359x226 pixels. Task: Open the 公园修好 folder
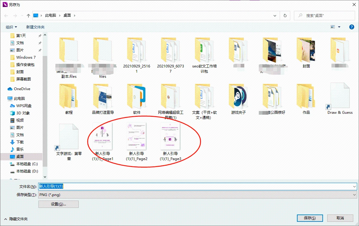click(272, 99)
